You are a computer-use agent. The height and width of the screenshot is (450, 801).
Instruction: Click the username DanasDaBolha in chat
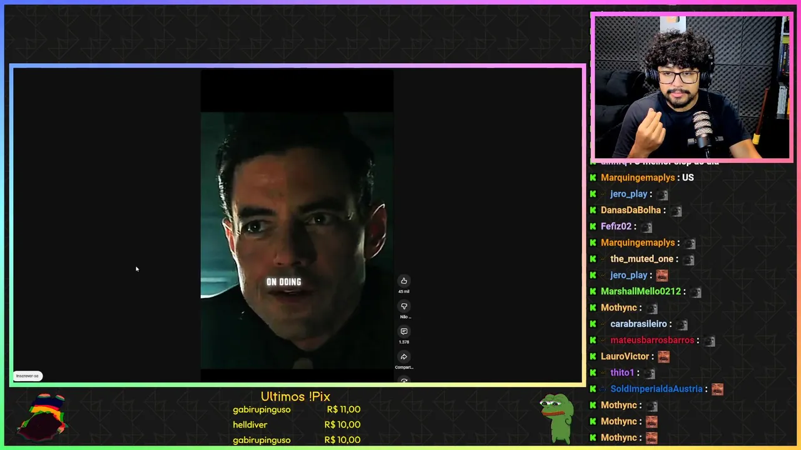631,210
